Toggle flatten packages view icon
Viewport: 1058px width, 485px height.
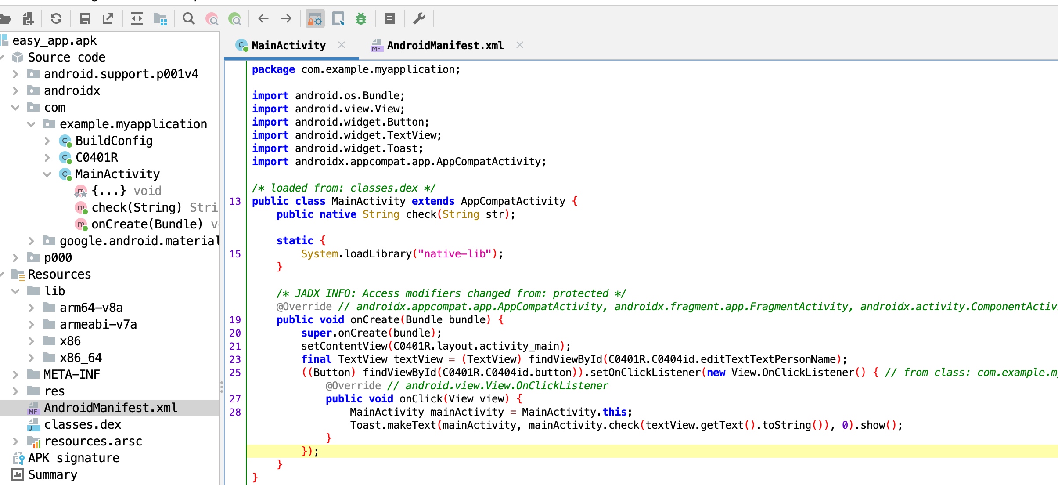tap(160, 18)
